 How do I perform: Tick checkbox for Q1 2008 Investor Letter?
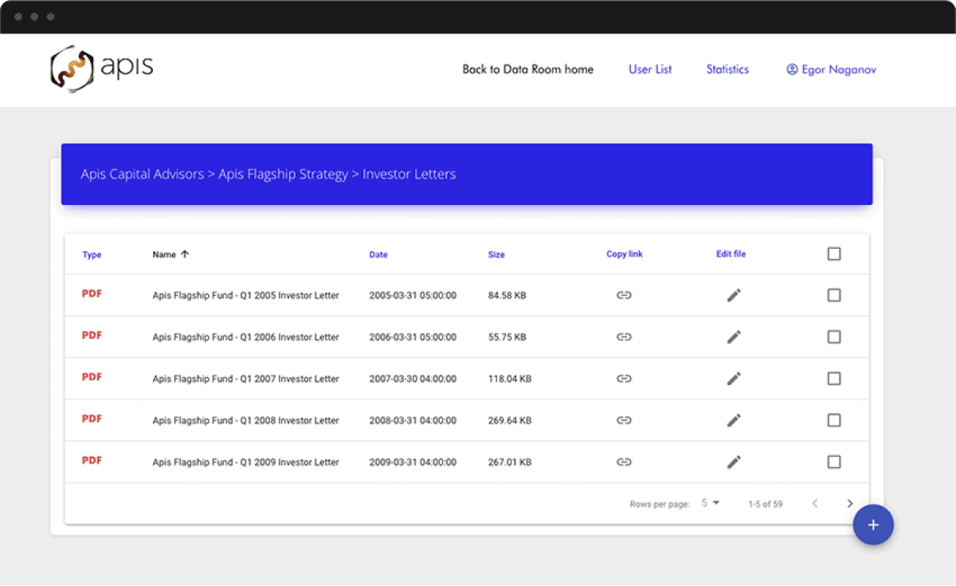click(834, 420)
